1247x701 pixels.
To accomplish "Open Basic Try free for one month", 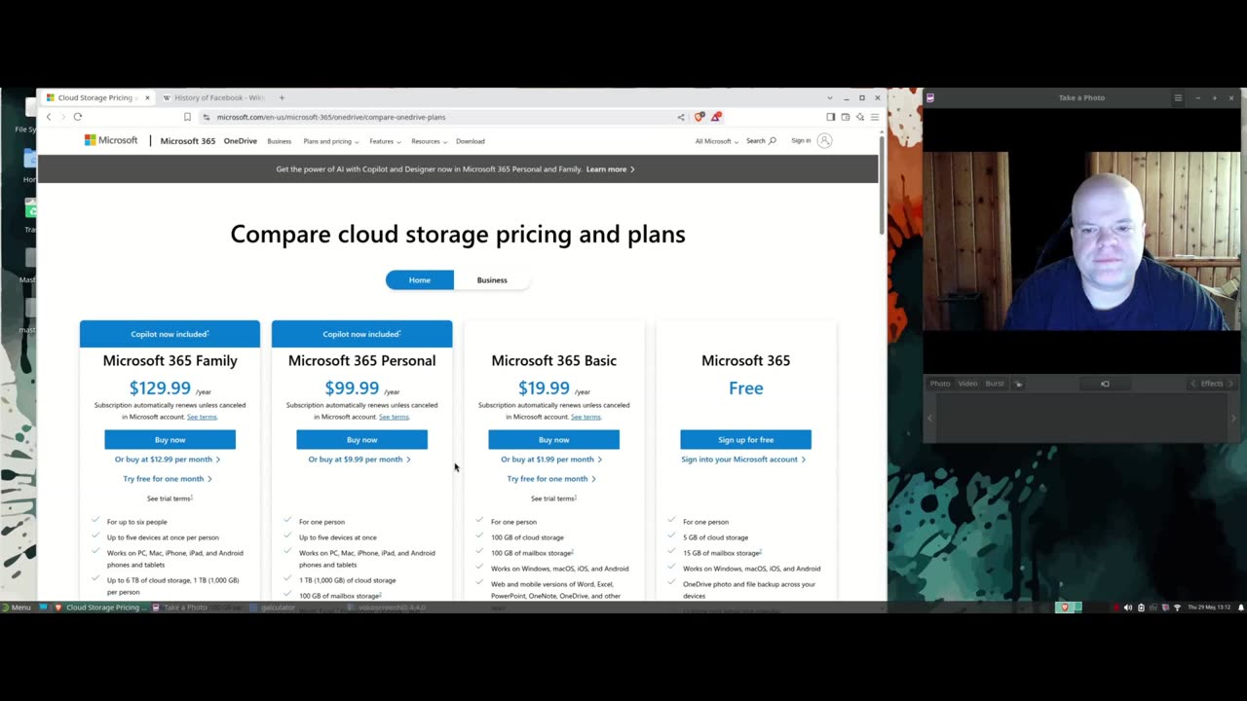I will [x=551, y=479].
